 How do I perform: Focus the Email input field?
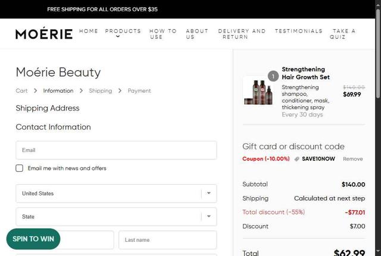116,150
